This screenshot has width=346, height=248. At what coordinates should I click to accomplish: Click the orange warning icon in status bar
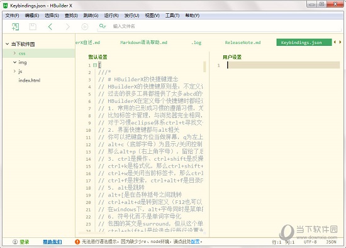tap(77, 242)
